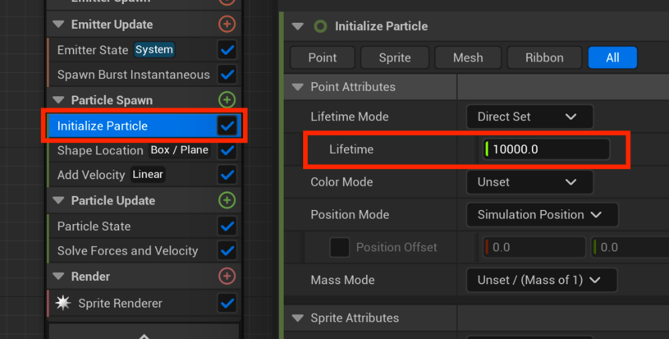This screenshot has height=339, width=669.
Task: Open the Color Mode dropdown
Action: point(529,182)
